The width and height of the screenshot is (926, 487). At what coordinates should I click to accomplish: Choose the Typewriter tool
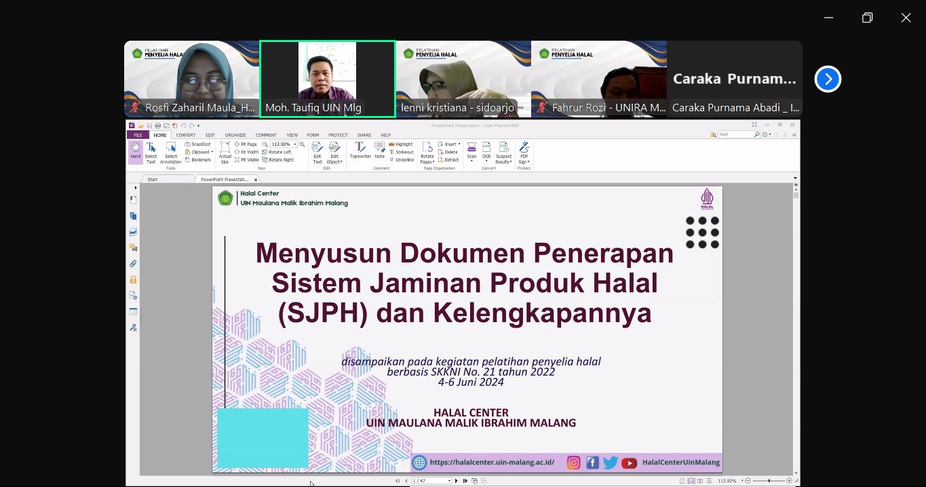pyautogui.click(x=360, y=151)
